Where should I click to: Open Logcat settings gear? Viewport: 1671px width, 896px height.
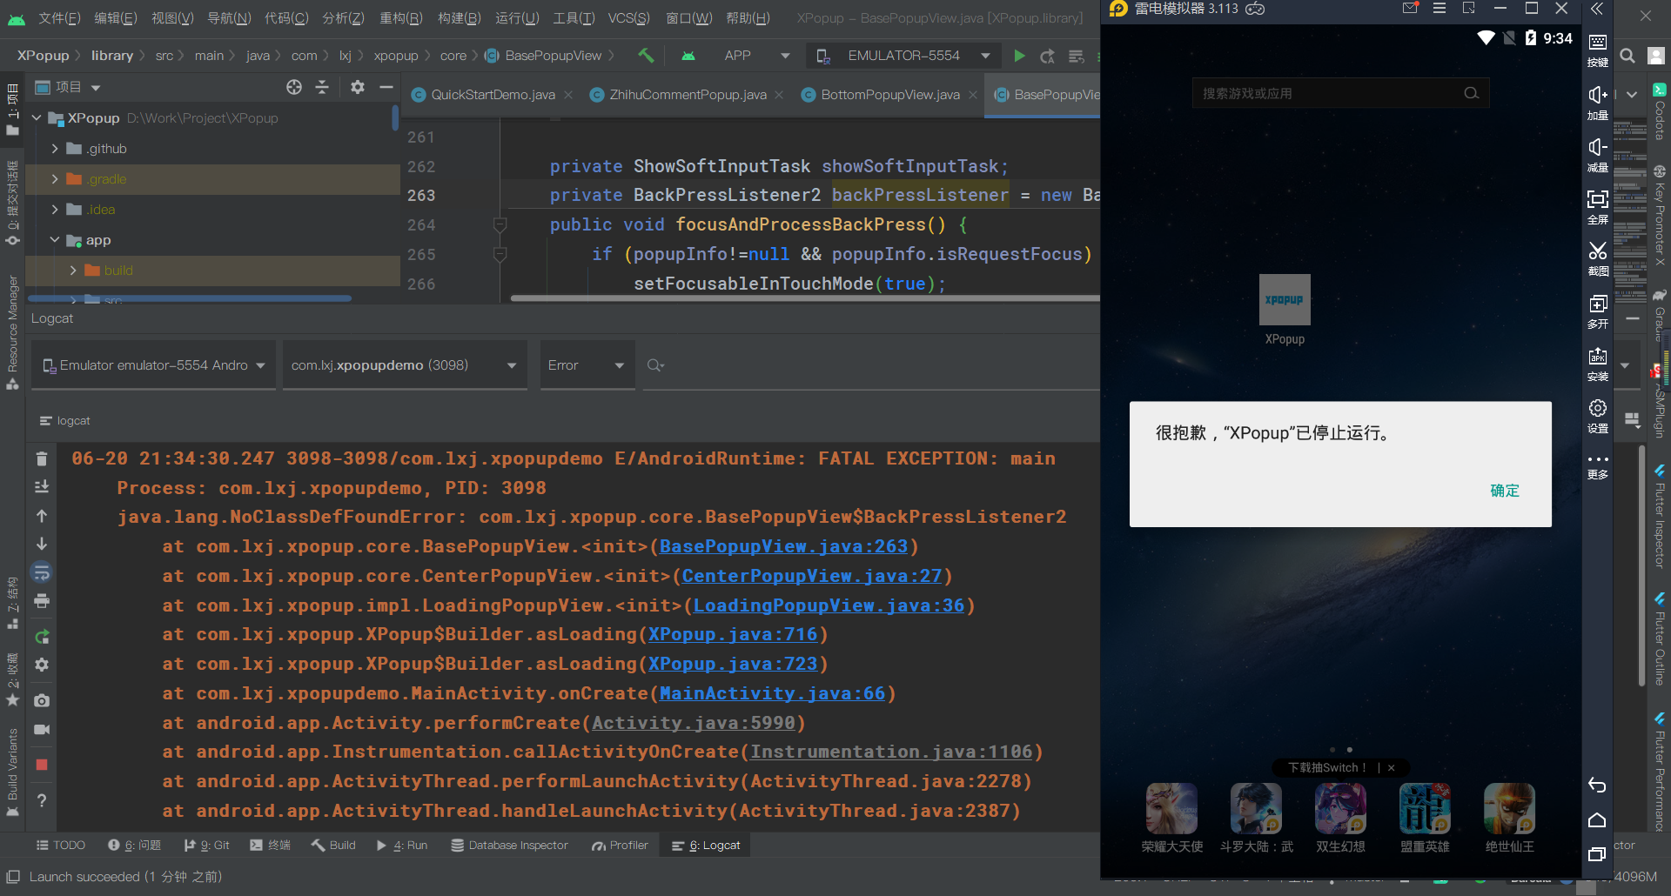click(x=41, y=665)
